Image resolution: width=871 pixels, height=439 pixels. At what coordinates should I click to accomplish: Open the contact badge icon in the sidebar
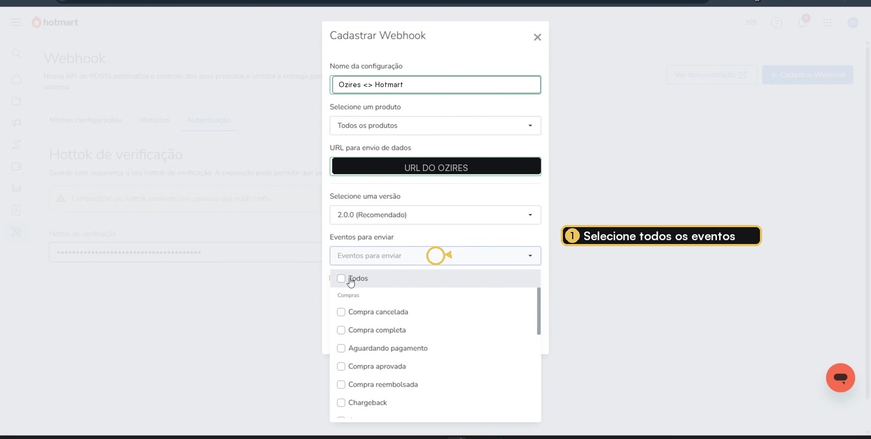tap(16, 210)
